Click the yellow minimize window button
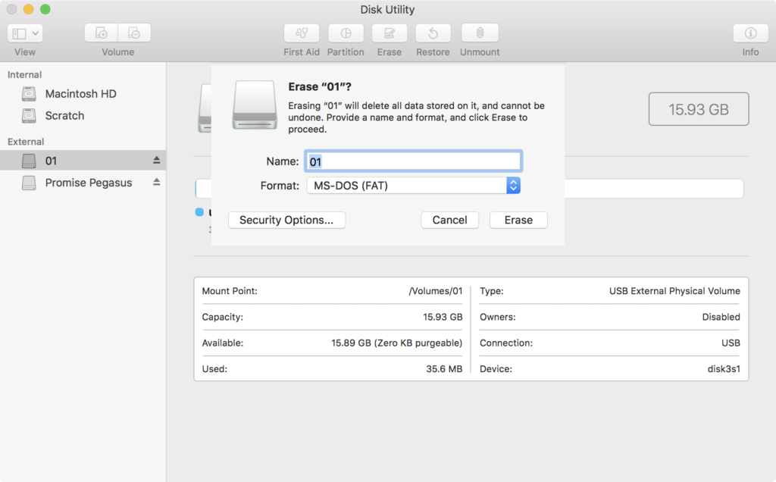This screenshot has width=776, height=482. (29, 9)
